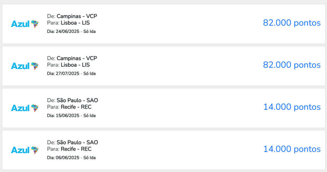The width and height of the screenshot is (327, 172).
Task: Choose 14.000 pontos price for 15/06/2025 flight
Action: point(292,107)
